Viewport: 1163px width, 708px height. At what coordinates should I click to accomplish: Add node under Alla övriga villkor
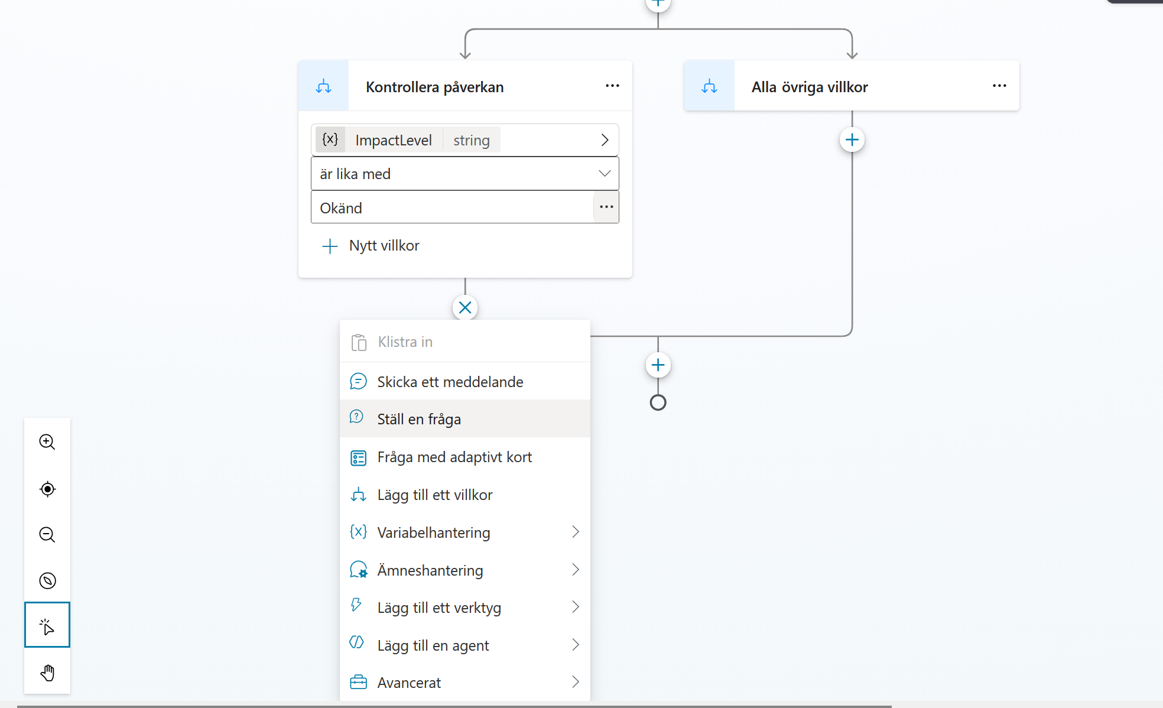point(852,140)
